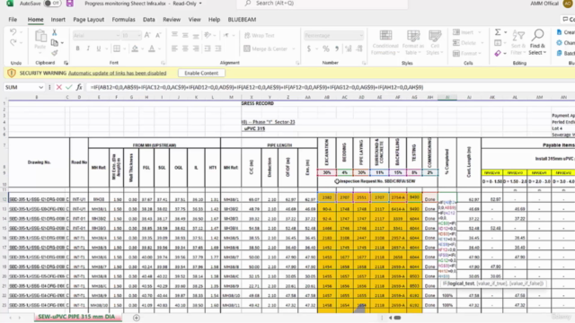Click the Delete cells button
The width and height of the screenshot is (575, 323).
click(464, 43)
